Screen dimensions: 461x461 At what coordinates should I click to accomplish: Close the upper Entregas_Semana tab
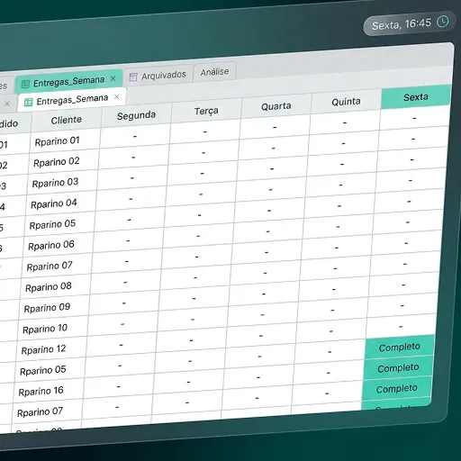click(113, 78)
